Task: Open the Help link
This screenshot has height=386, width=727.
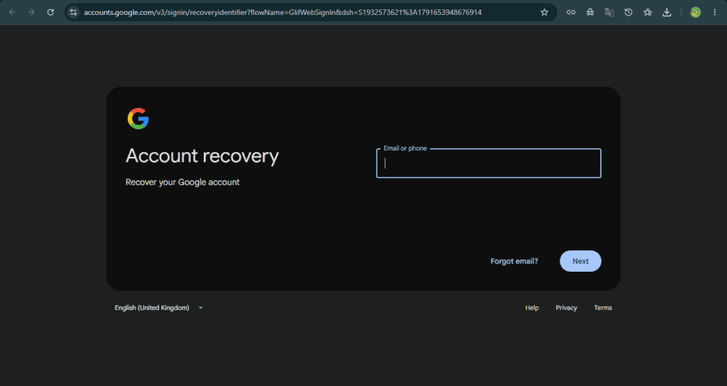Action: [x=532, y=308]
